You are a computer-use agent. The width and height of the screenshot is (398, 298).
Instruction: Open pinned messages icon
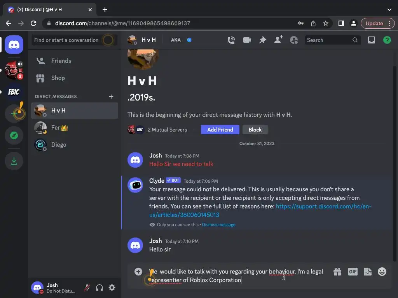[263, 40]
